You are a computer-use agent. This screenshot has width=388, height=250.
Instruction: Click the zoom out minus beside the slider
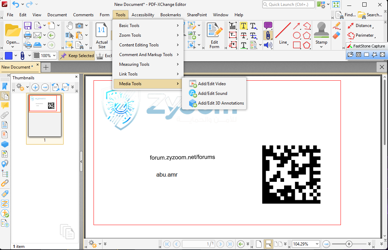pyautogui.click(x=326, y=244)
